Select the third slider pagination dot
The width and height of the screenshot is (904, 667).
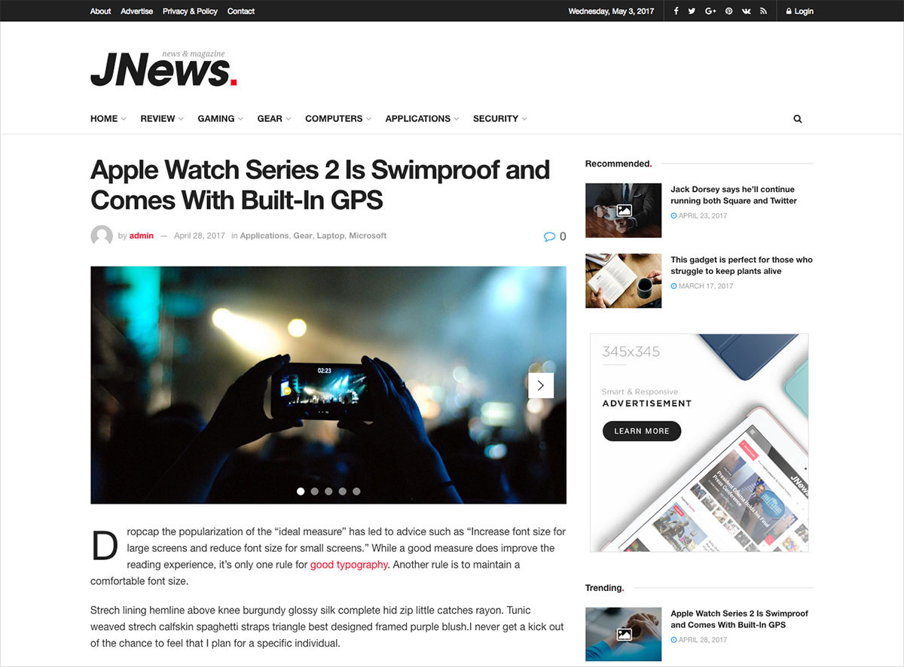click(328, 491)
